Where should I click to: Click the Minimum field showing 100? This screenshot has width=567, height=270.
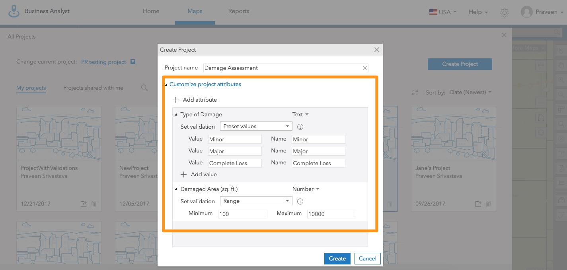click(243, 214)
